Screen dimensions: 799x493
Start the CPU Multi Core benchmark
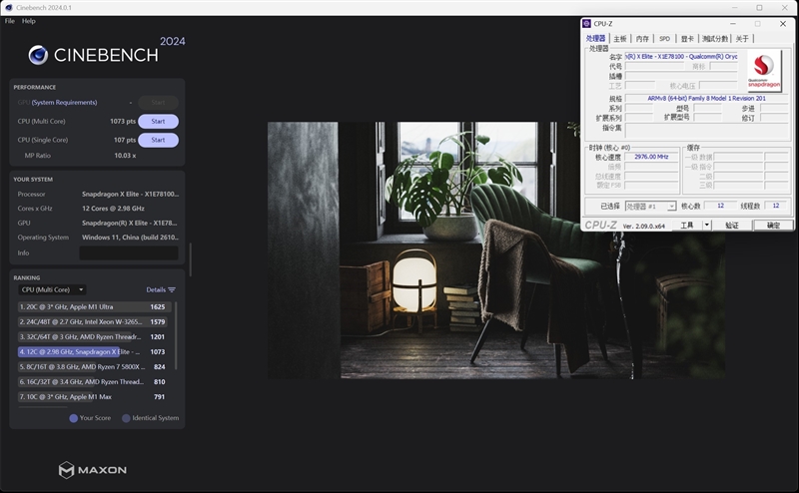pyautogui.click(x=158, y=121)
